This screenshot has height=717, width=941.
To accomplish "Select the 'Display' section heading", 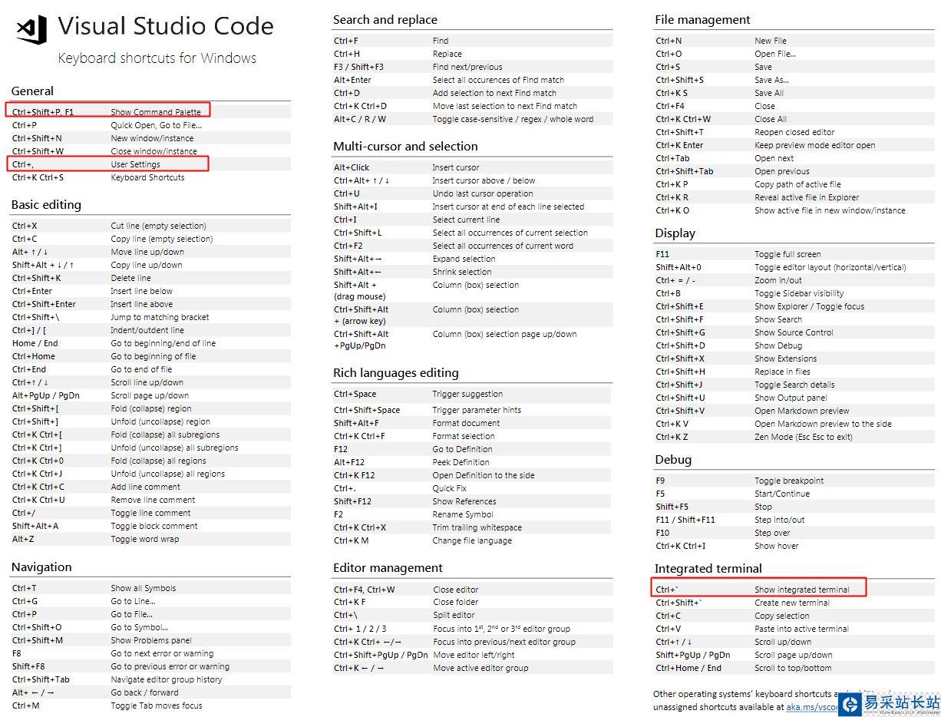I will (x=675, y=233).
